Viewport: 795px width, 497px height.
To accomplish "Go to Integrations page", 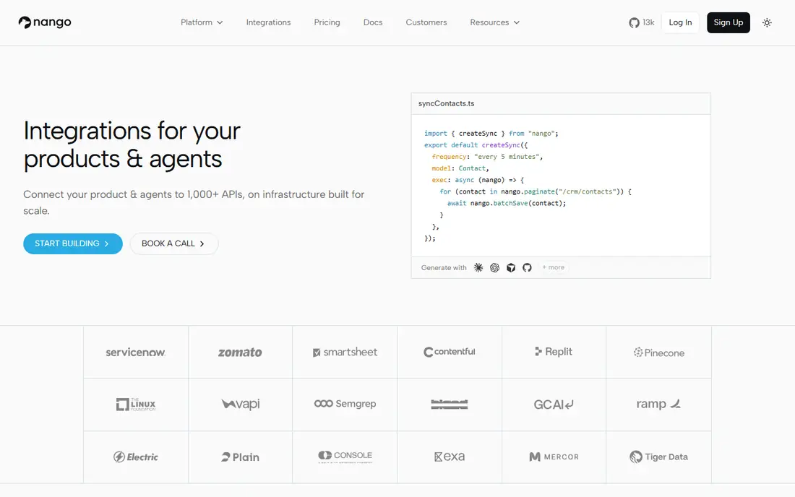I will coord(268,22).
